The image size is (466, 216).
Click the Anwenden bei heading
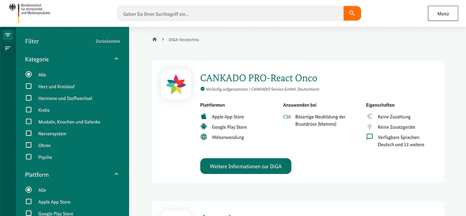point(299,105)
